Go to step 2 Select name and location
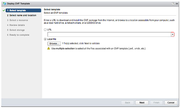Image resolution: width=180 pixels, height=108 pixels. (21, 15)
